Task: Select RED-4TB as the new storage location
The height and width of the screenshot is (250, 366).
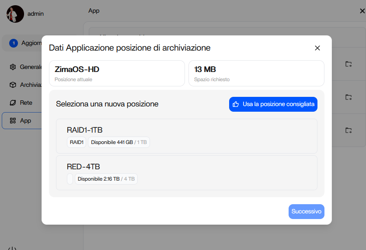Action: coord(187,173)
